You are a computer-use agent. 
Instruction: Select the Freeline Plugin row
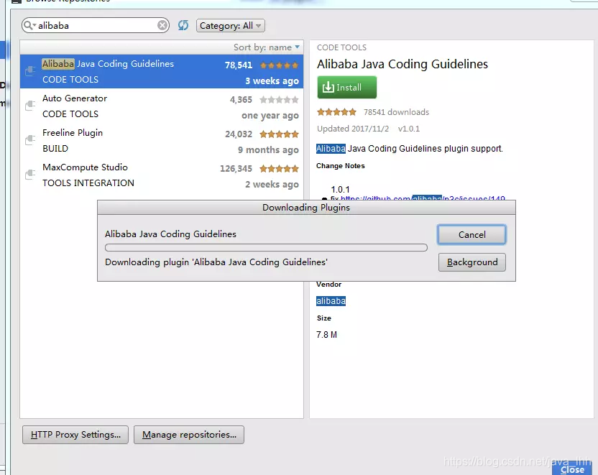click(162, 140)
